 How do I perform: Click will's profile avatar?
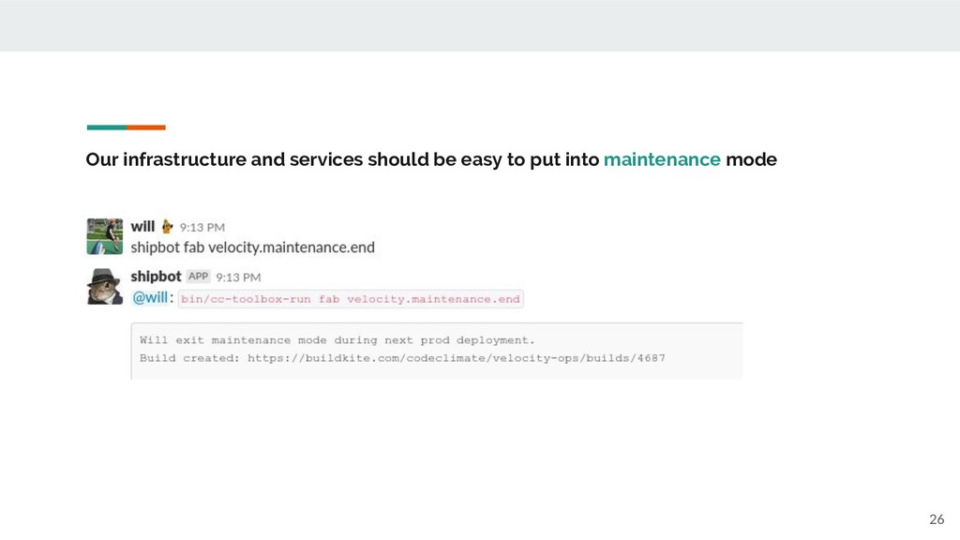pos(105,236)
